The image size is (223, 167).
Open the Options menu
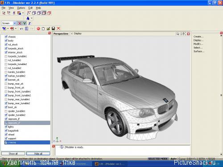pos(21,8)
